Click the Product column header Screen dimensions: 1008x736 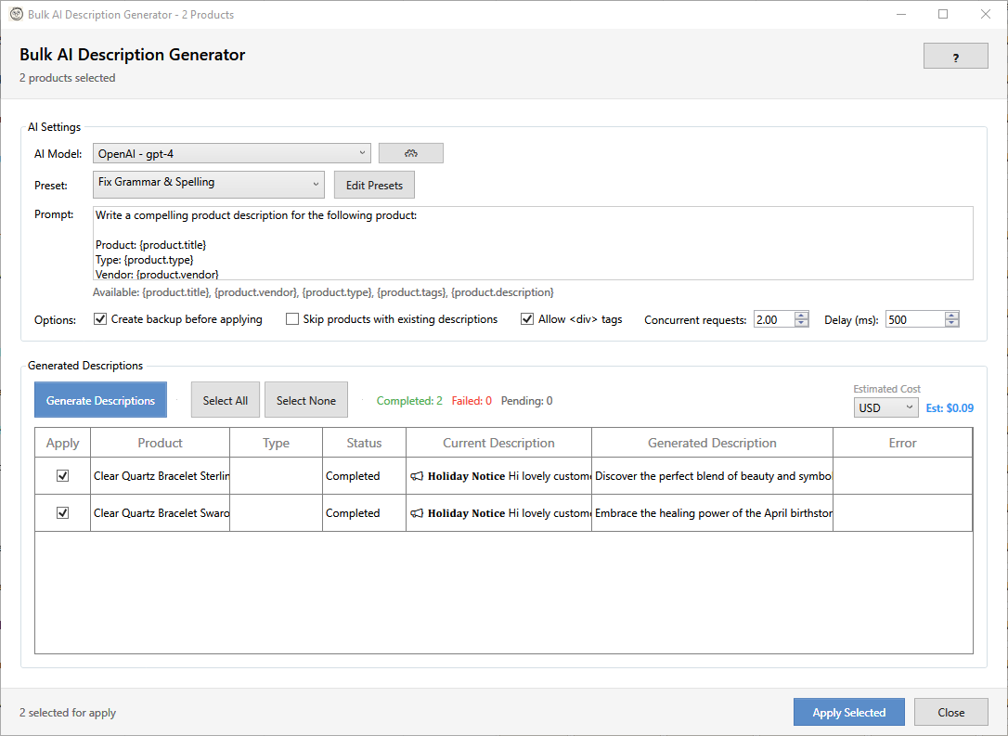click(x=160, y=443)
